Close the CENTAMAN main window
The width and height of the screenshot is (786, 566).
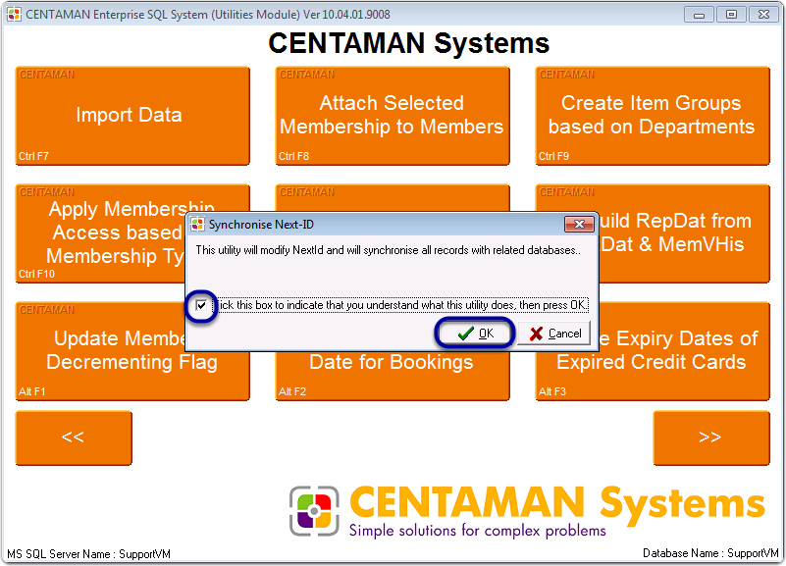point(763,15)
